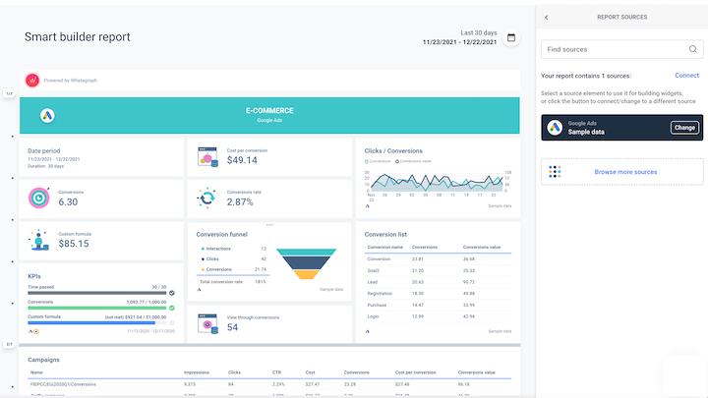Click the 1/7 page indicator
The height and width of the screenshot is (398, 708).
[x=9, y=93]
